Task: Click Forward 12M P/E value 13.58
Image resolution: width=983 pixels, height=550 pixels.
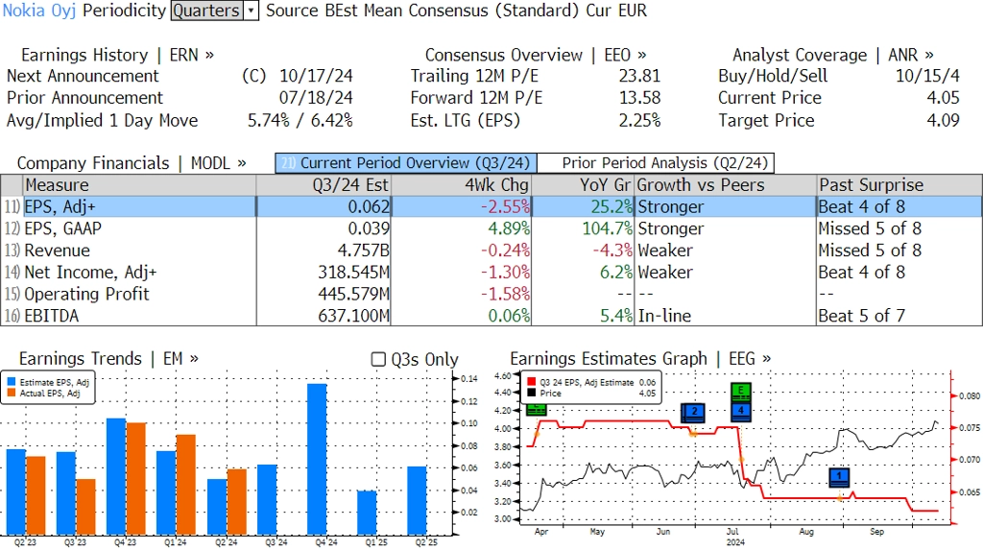Action: (639, 99)
